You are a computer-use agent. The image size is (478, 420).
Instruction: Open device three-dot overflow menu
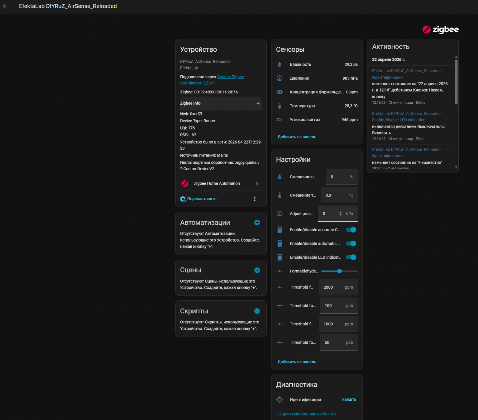point(255,199)
